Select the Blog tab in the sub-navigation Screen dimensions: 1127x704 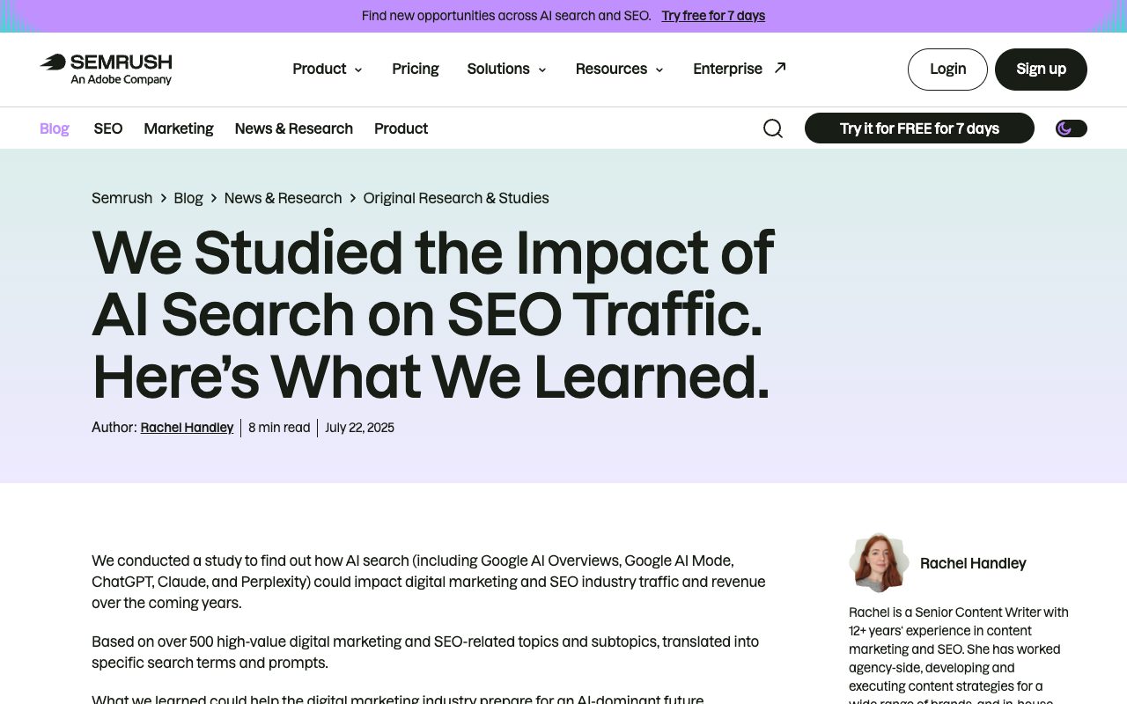(55, 128)
